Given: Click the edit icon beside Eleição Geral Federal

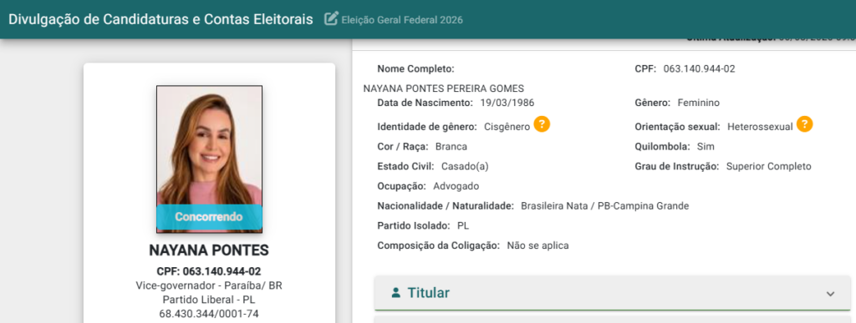Looking at the screenshot, I should click(331, 19).
